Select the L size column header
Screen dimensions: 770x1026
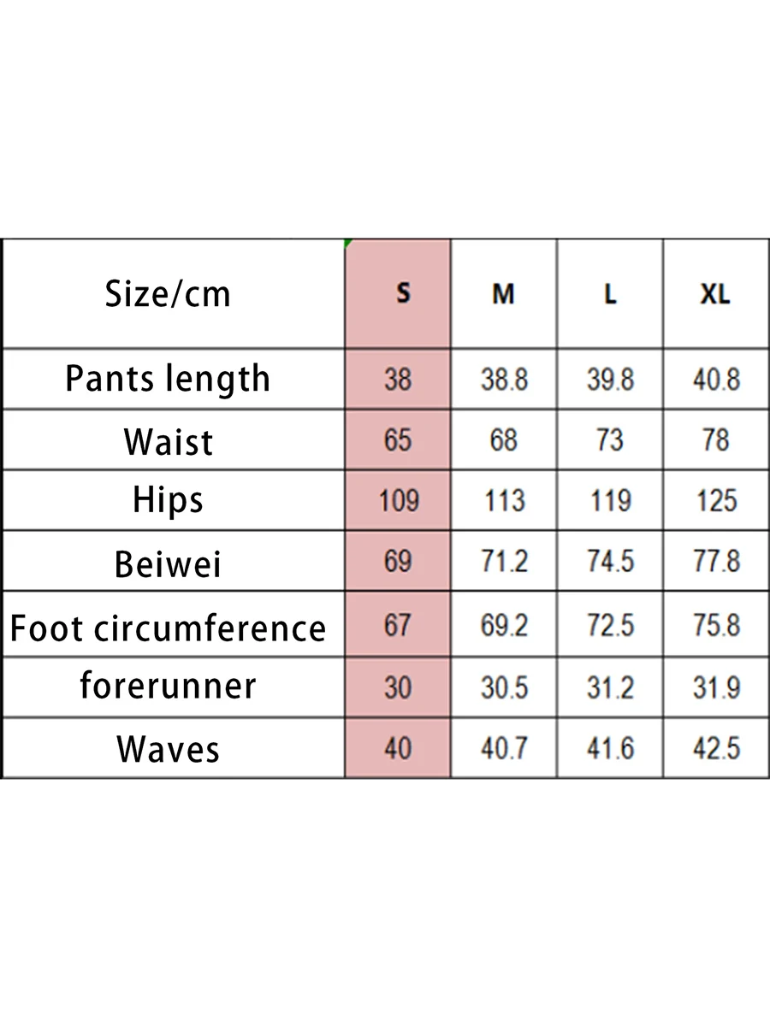click(610, 293)
